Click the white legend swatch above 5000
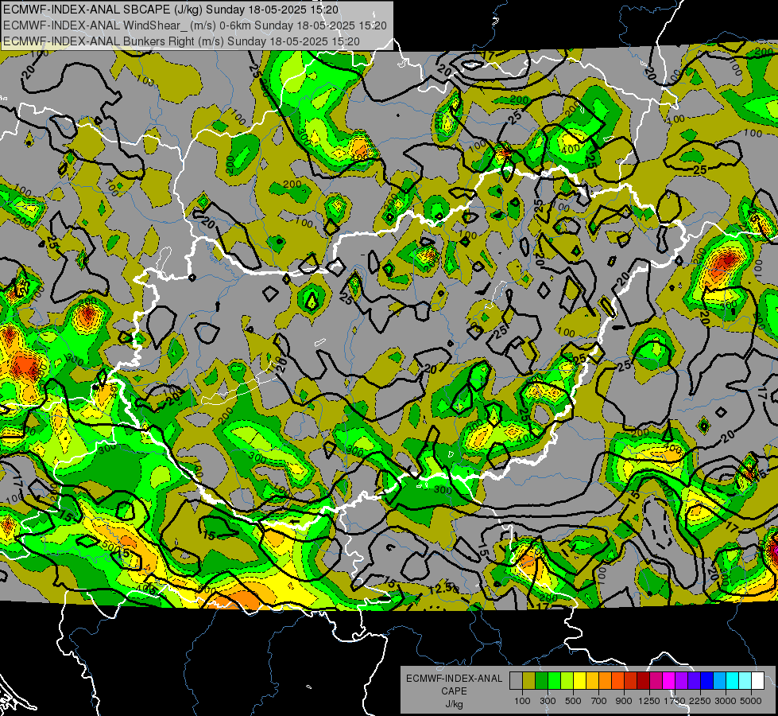The image size is (778, 716). pos(758,681)
